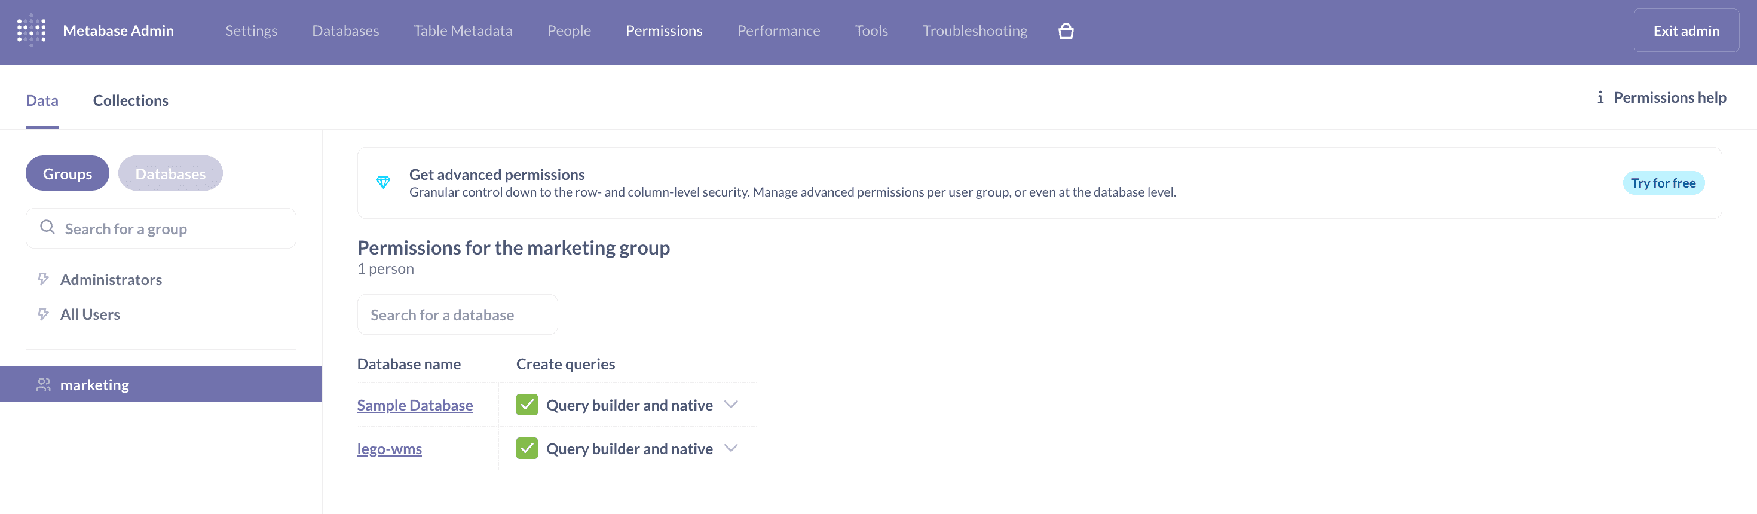1757x514 pixels.
Task: Click the All Users bolt icon
Action: point(44,314)
